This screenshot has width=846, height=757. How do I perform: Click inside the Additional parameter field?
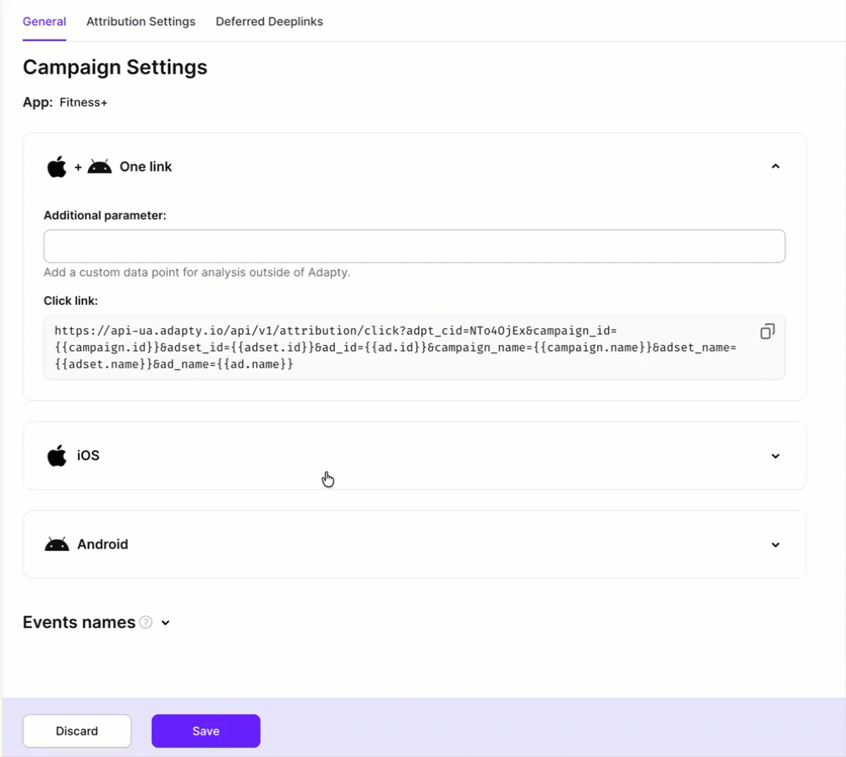414,245
